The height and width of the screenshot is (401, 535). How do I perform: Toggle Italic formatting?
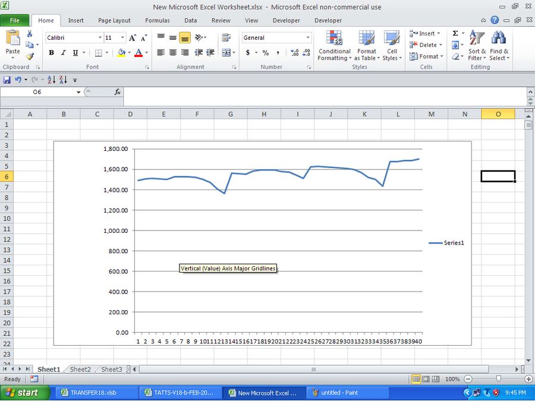coord(63,53)
